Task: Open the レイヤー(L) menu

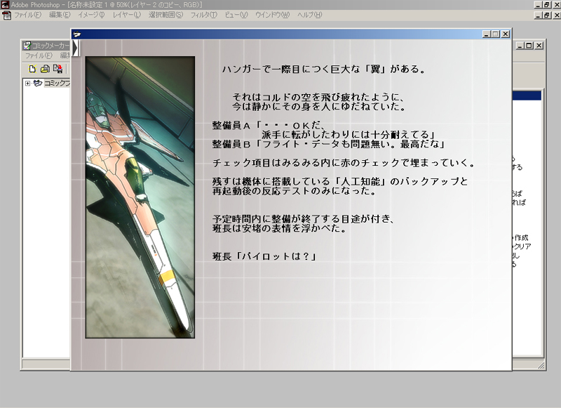Action: 127,15
